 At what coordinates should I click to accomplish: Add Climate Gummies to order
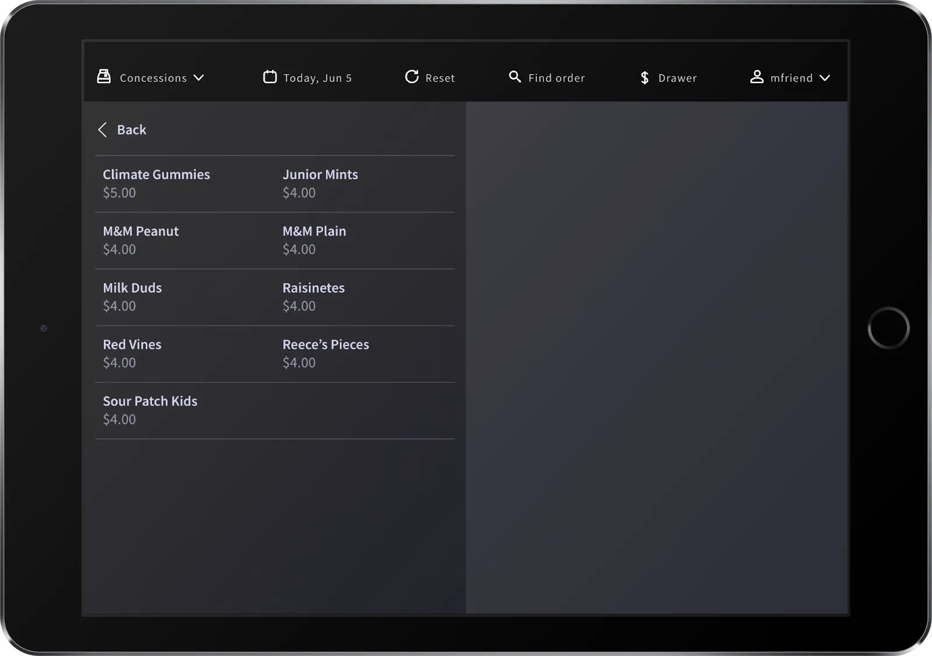185,183
